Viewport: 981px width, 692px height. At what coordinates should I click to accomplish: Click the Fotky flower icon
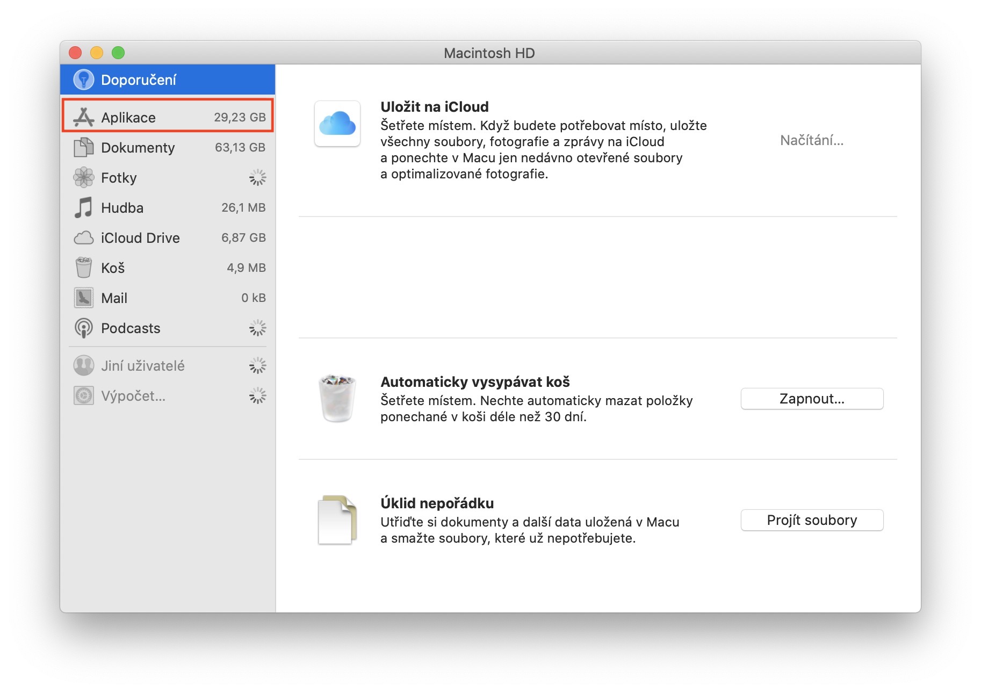pos(83,177)
